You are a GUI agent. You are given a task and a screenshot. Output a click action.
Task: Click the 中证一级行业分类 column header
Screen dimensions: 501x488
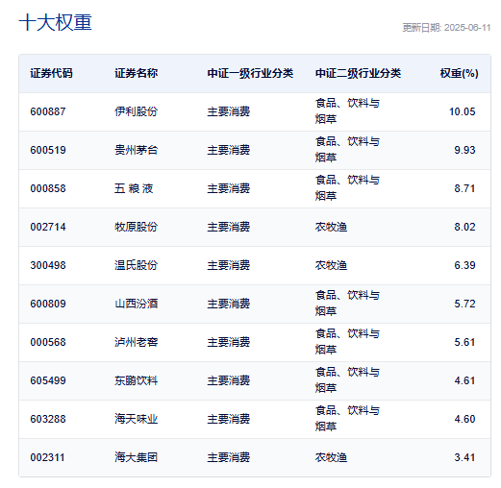[250, 73]
